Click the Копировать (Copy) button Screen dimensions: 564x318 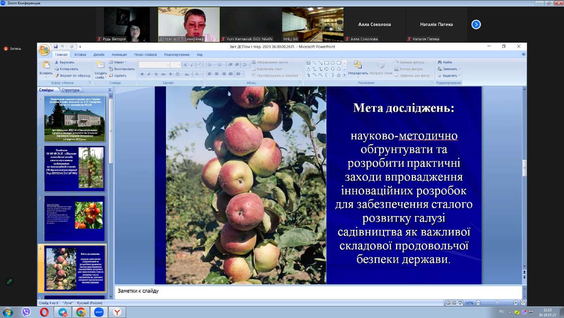tap(66, 69)
